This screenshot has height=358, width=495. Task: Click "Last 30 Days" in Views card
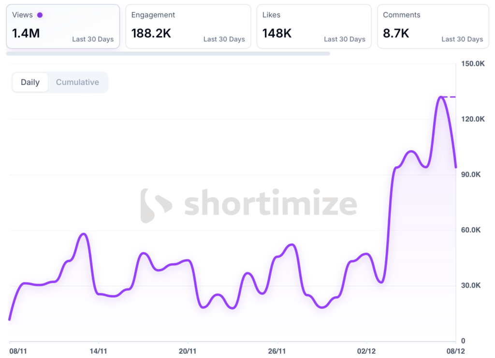(x=93, y=39)
